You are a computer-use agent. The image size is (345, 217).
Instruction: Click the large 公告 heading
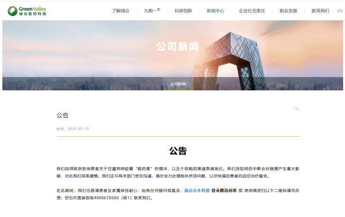[178, 151]
